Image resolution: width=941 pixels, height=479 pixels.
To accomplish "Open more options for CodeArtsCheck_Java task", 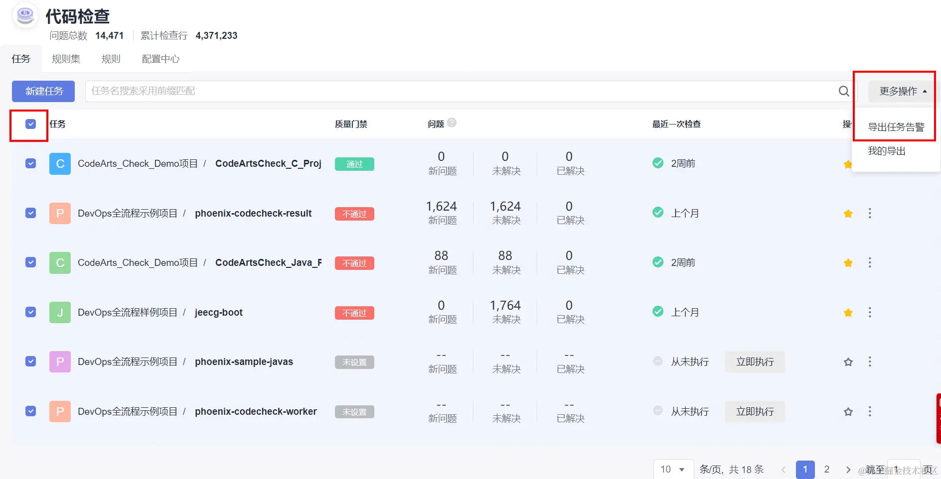I will click(870, 262).
